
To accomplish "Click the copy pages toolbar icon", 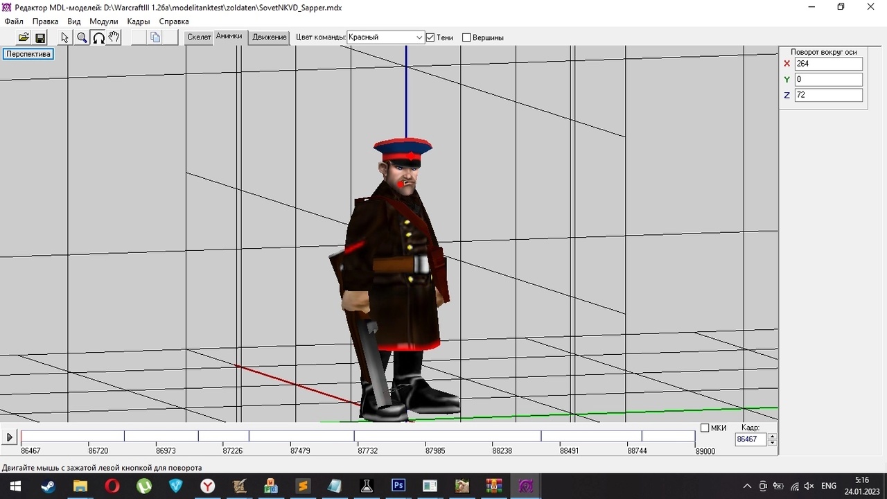I will 155,37.
